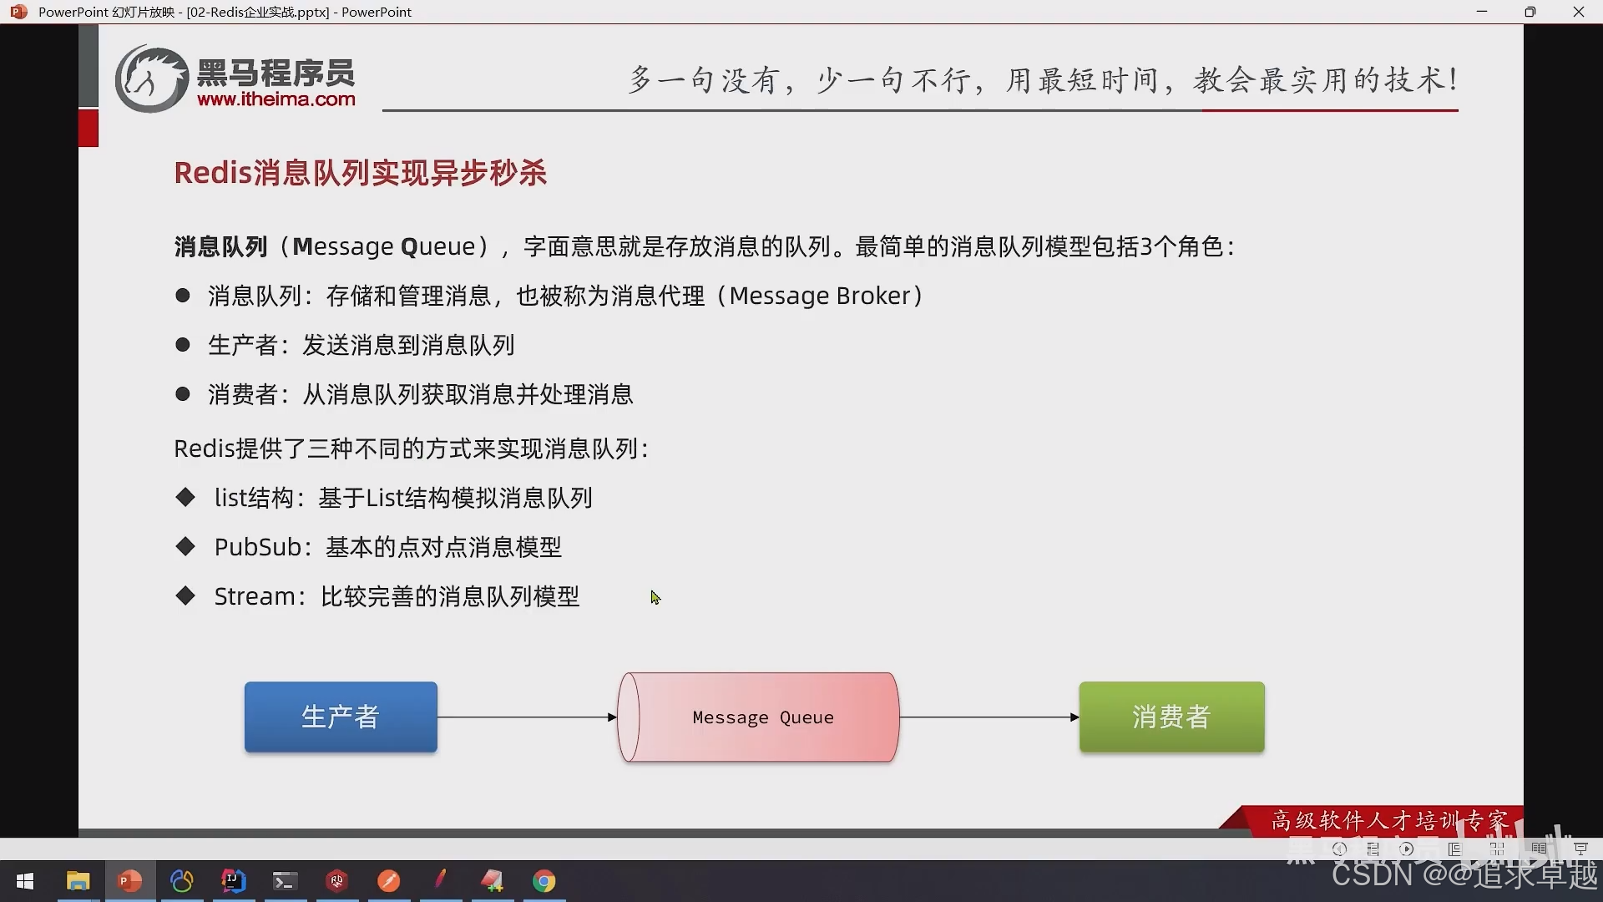The height and width of the screenshot is (902, 1603).
Task: Click the PowerPoint logo in title bar
Action: 18,12
